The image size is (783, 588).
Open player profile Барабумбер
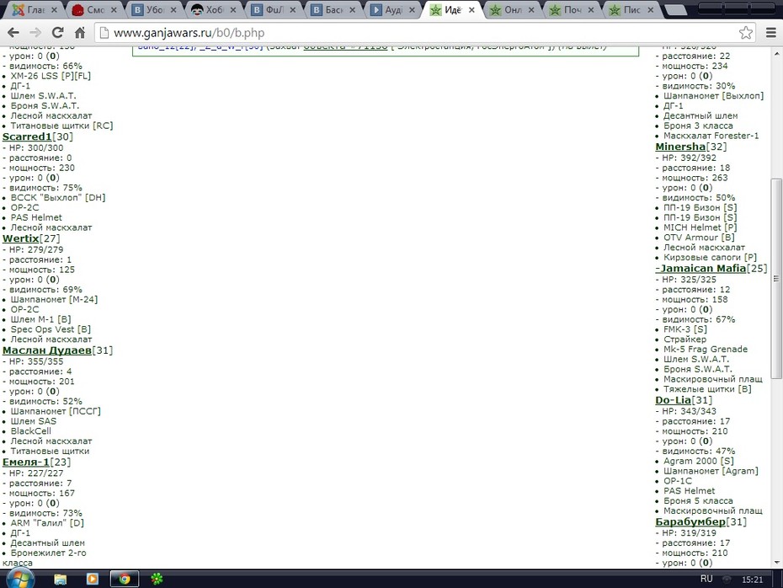tap(690, 522)
